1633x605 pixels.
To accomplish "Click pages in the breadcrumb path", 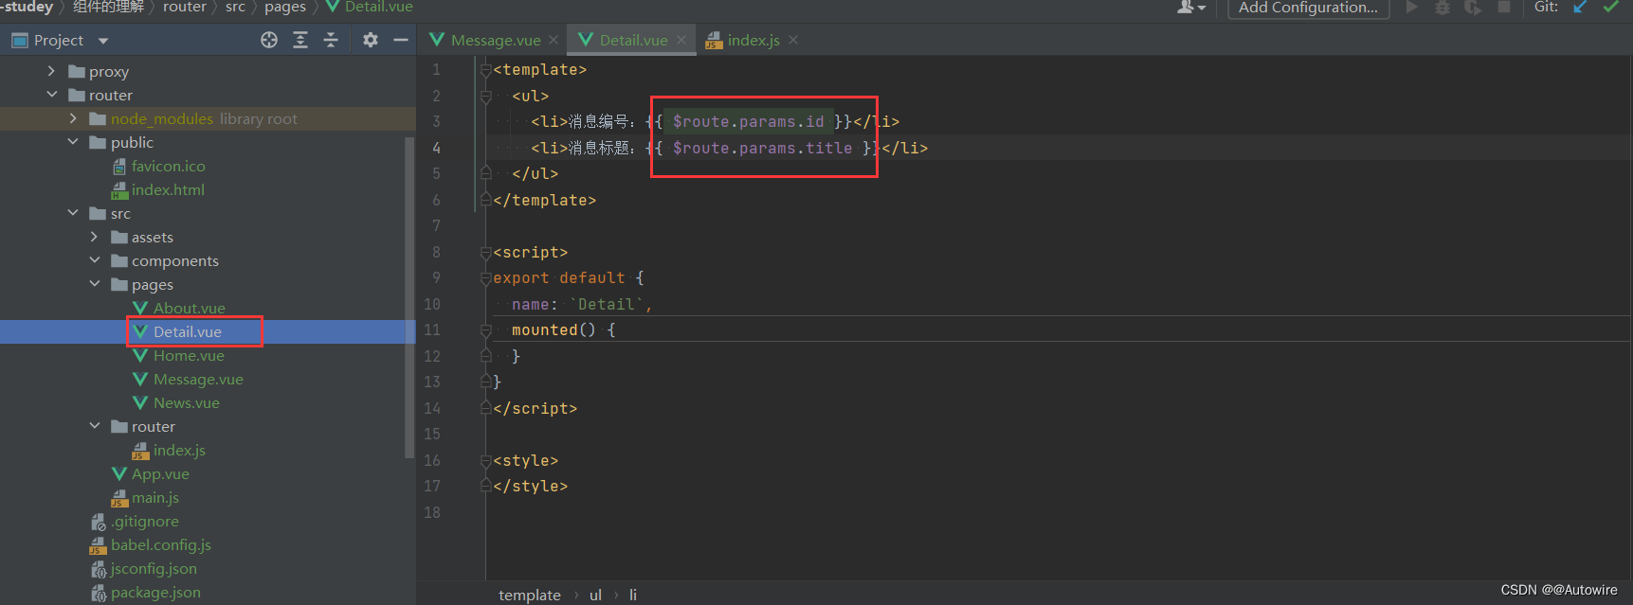I will click(285, 8).
